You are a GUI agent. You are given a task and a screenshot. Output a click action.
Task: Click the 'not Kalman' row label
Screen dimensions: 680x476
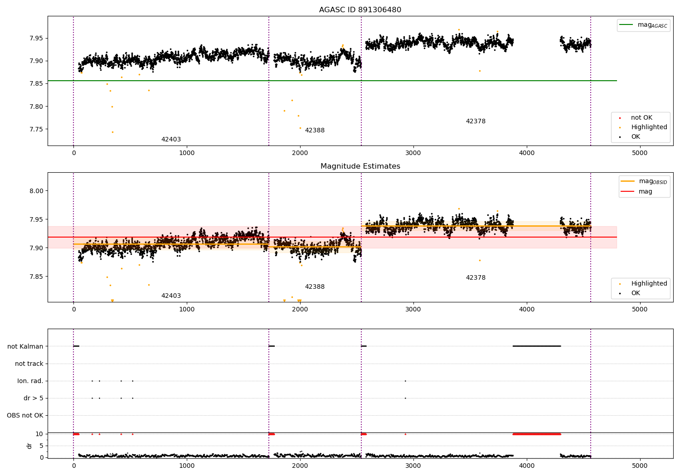25,346
